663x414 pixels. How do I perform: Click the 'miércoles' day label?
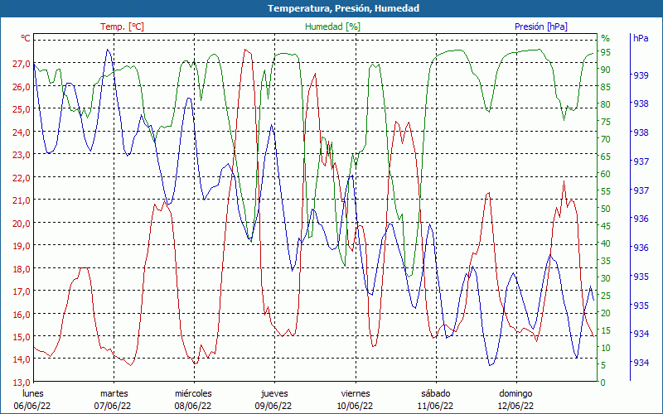click(x=193, y=394)
